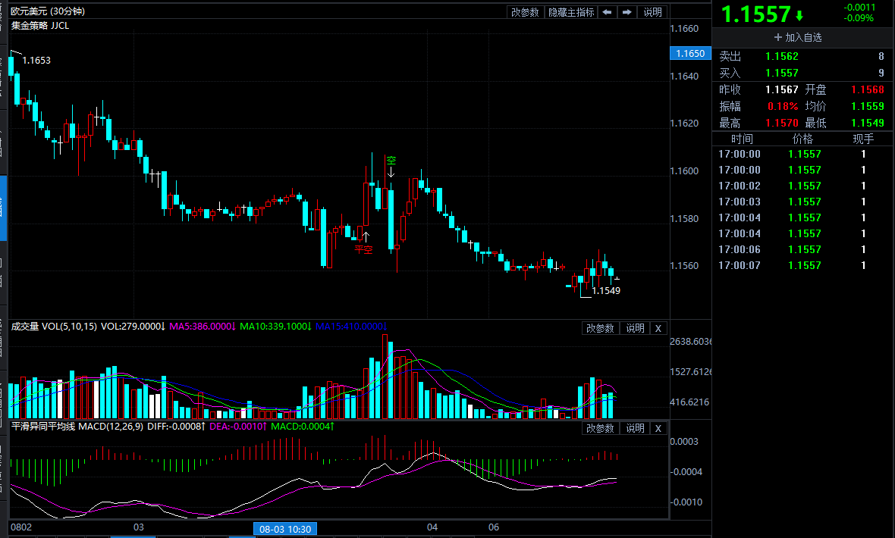The width and height of the screenshot is (895, 538).
Task: Click the 现手 column header
Action: coord(863,139)
